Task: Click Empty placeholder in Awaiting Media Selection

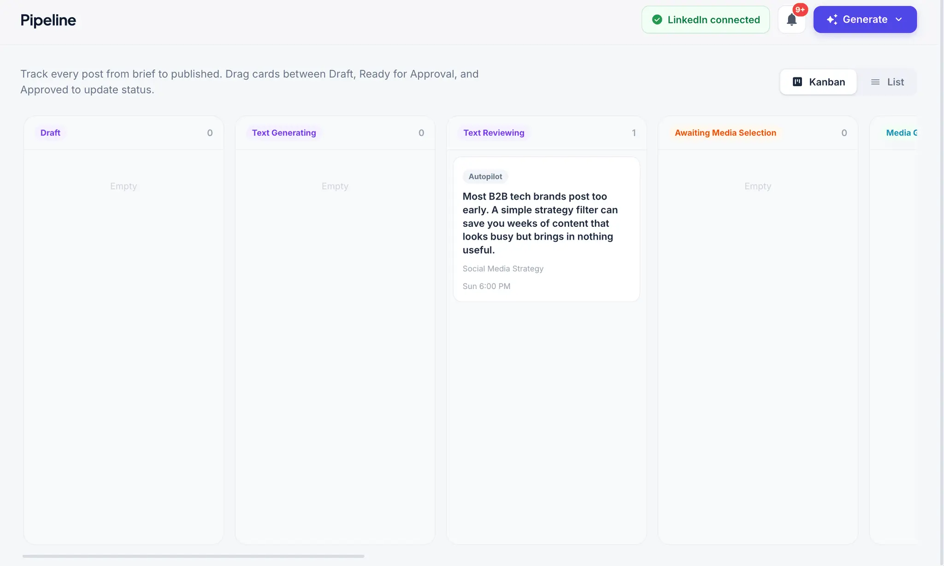Action: point(757,186)
